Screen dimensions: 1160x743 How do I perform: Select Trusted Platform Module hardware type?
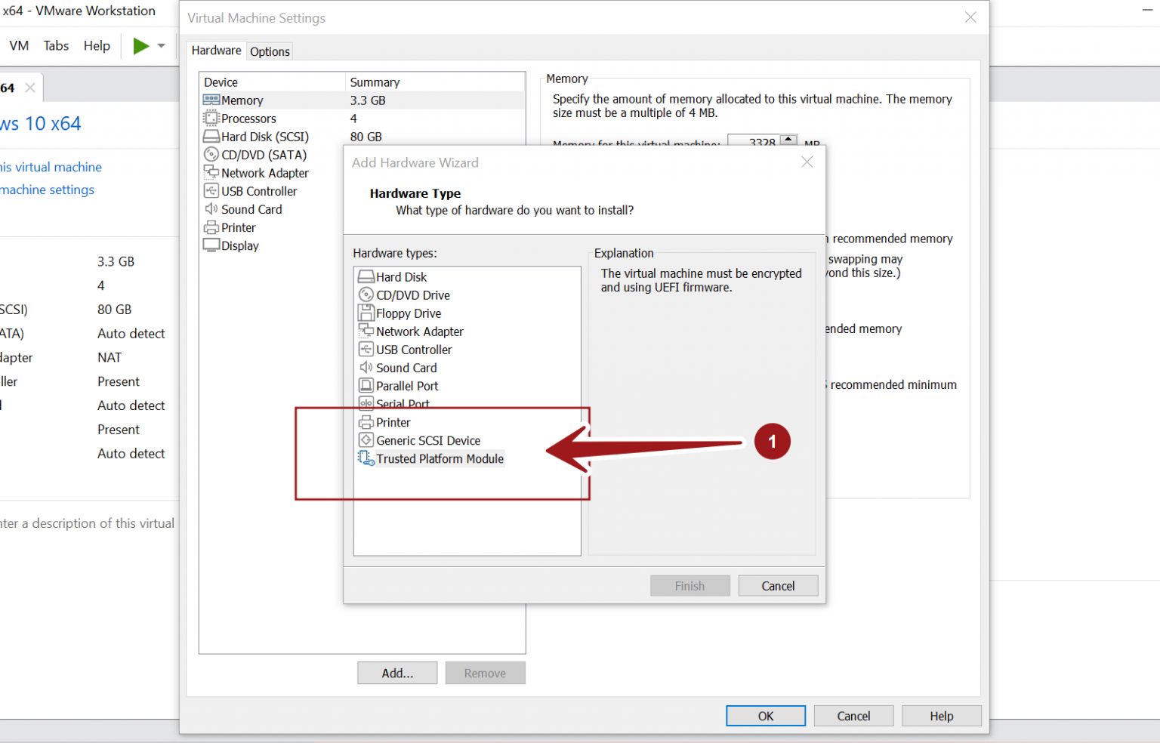(x=439, y=459)
